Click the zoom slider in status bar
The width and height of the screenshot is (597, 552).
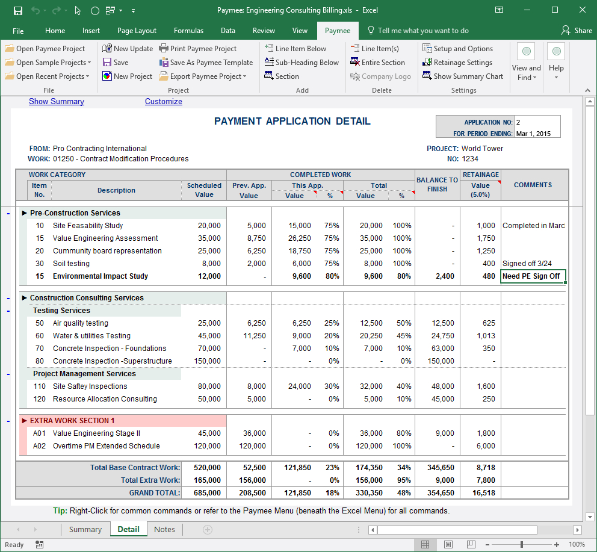click(522, 544)
